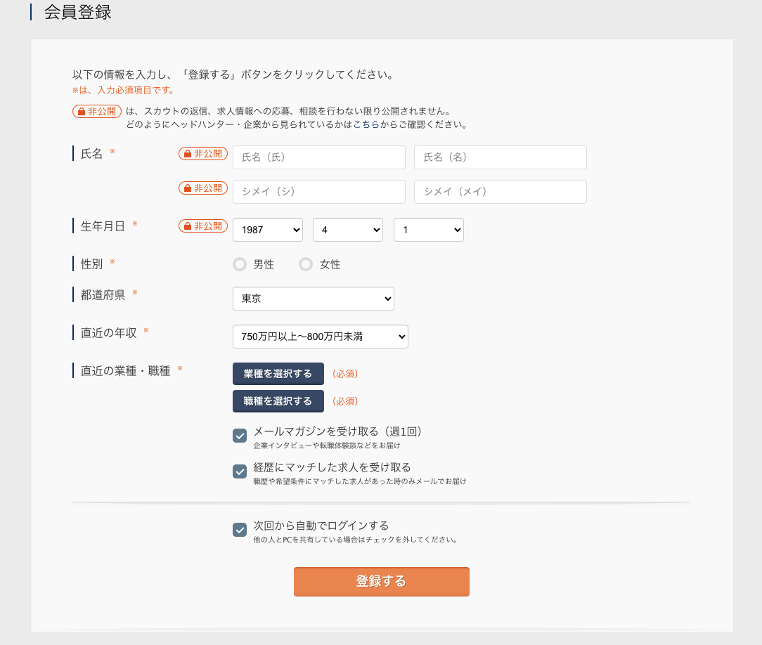Select the 女性 radio button
The image size is (762, 645).
click(306, 264)
